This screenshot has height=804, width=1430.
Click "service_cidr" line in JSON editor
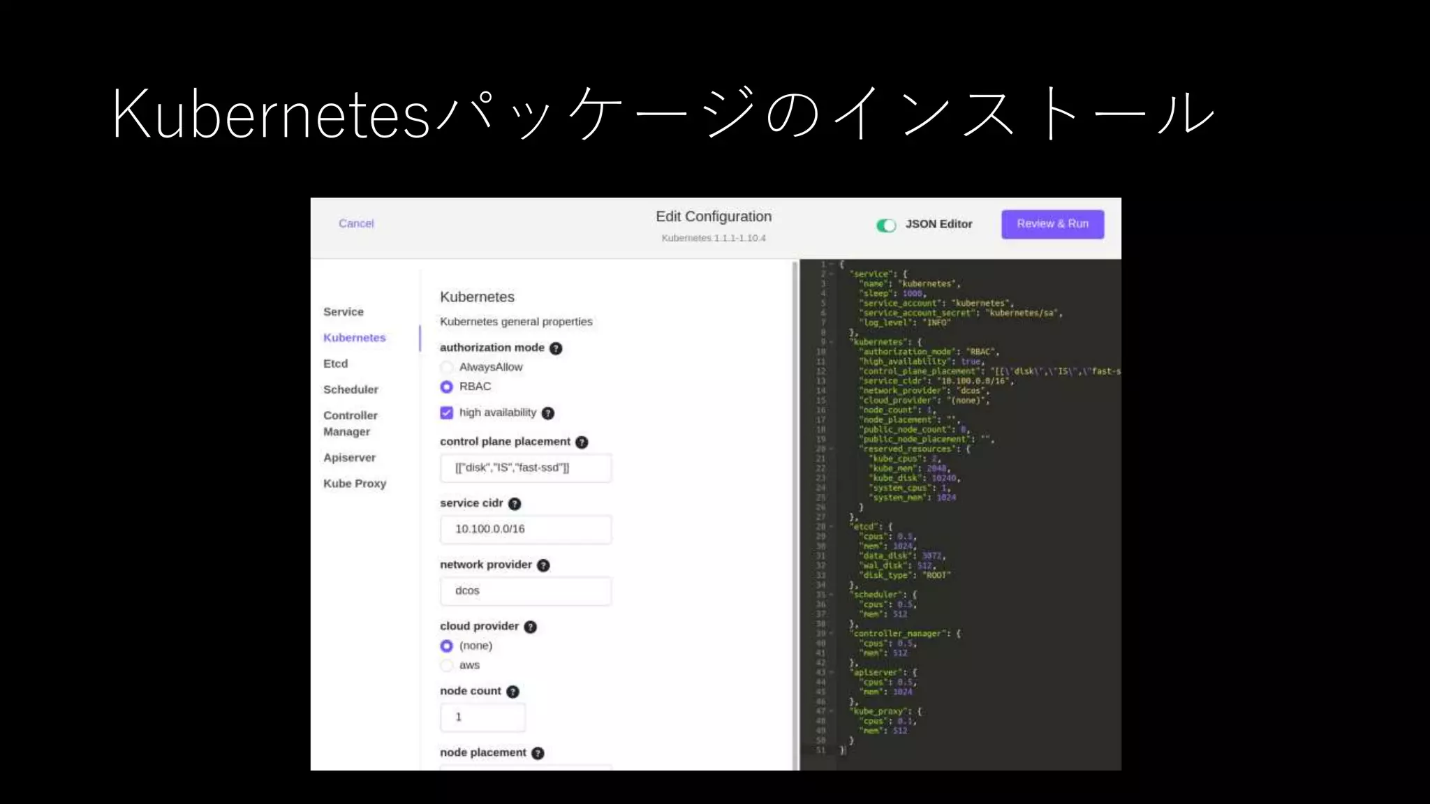click(936, 381)
